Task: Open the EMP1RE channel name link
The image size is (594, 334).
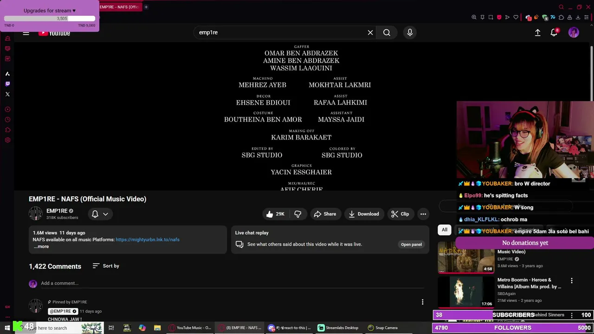Action: pos(57,211)
